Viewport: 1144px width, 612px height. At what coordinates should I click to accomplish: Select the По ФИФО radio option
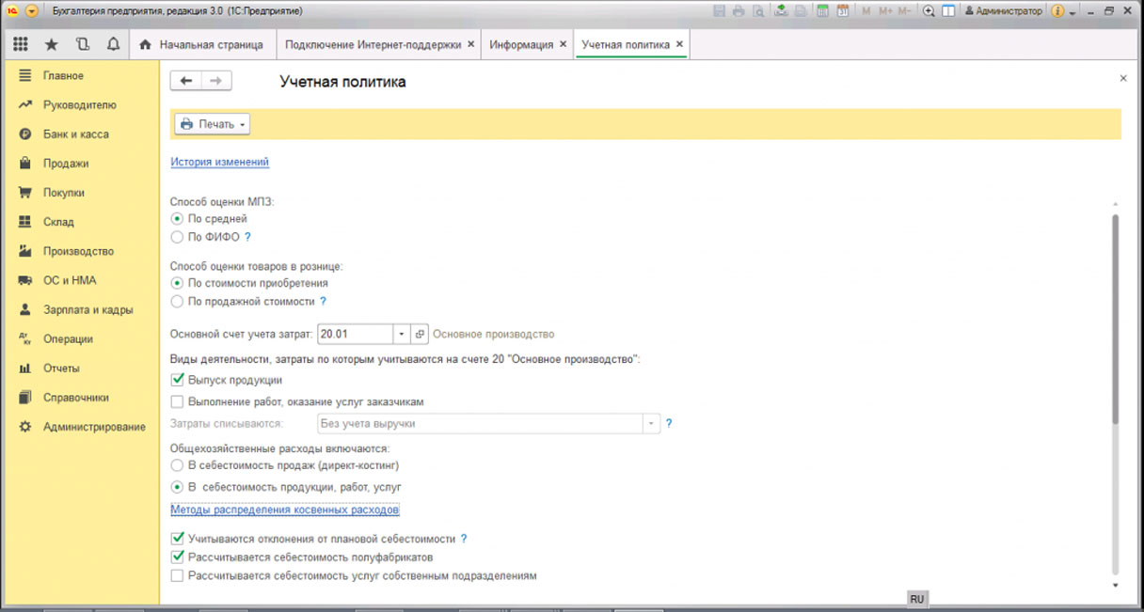(x=177, y=238)
